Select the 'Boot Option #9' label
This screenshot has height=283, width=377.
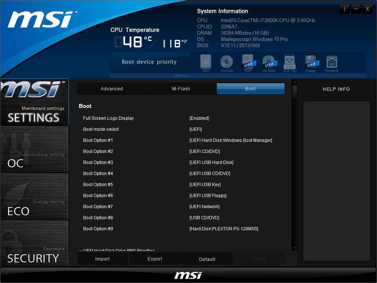[x=98, y=229]
